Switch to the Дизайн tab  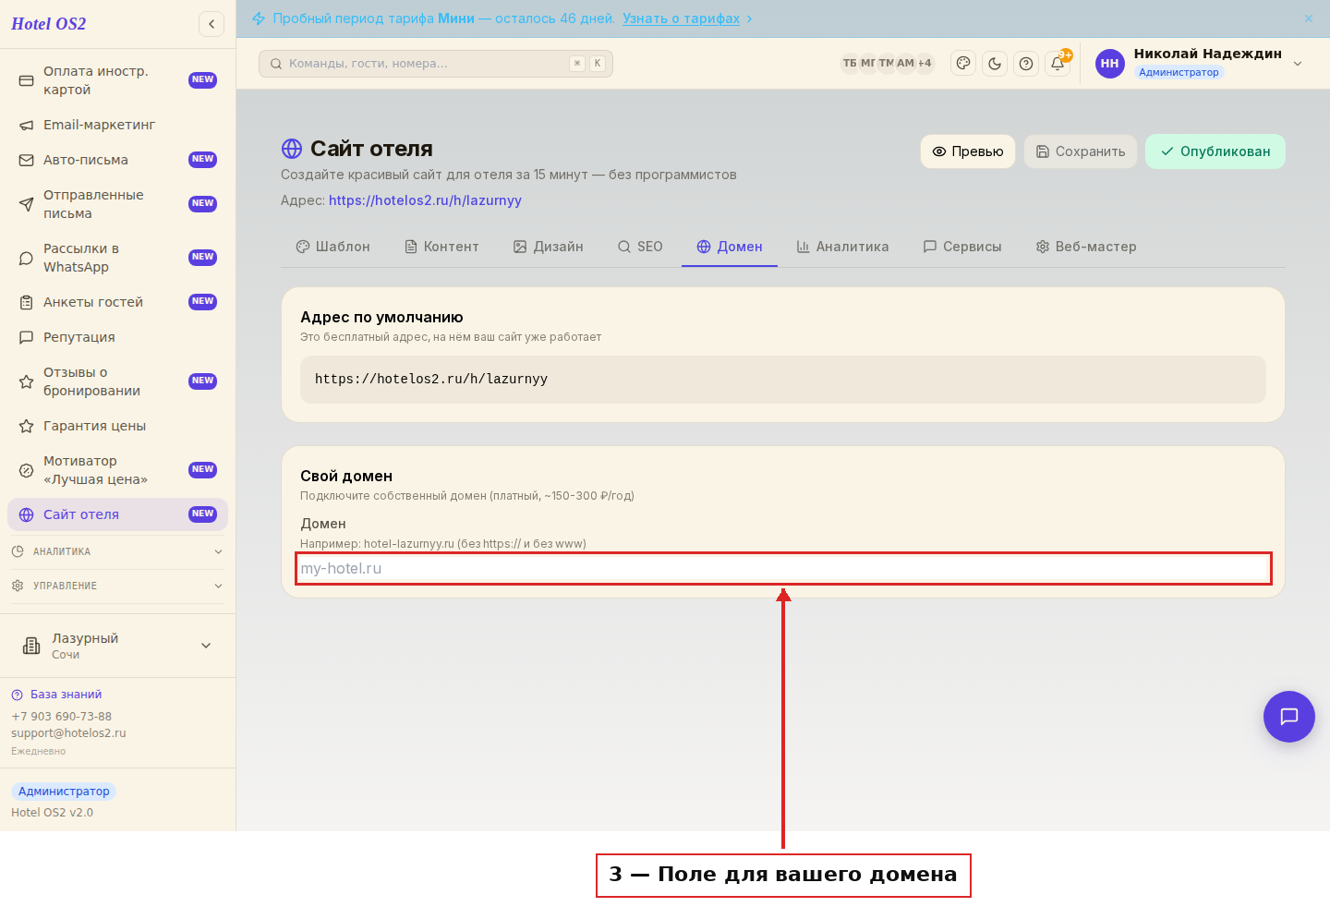point(549,247)
